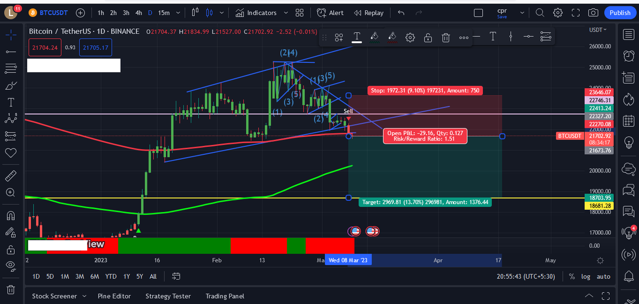Select the ruler measure tool
Screen dimensions: 639x304
pyautogui.click(x=10, y=176)
